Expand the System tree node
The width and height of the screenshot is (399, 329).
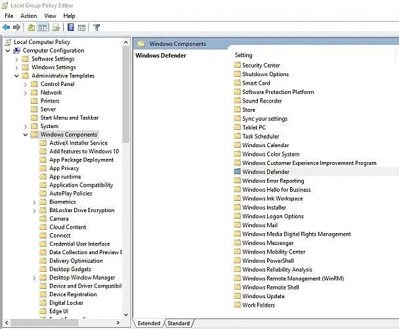[26, 126]
